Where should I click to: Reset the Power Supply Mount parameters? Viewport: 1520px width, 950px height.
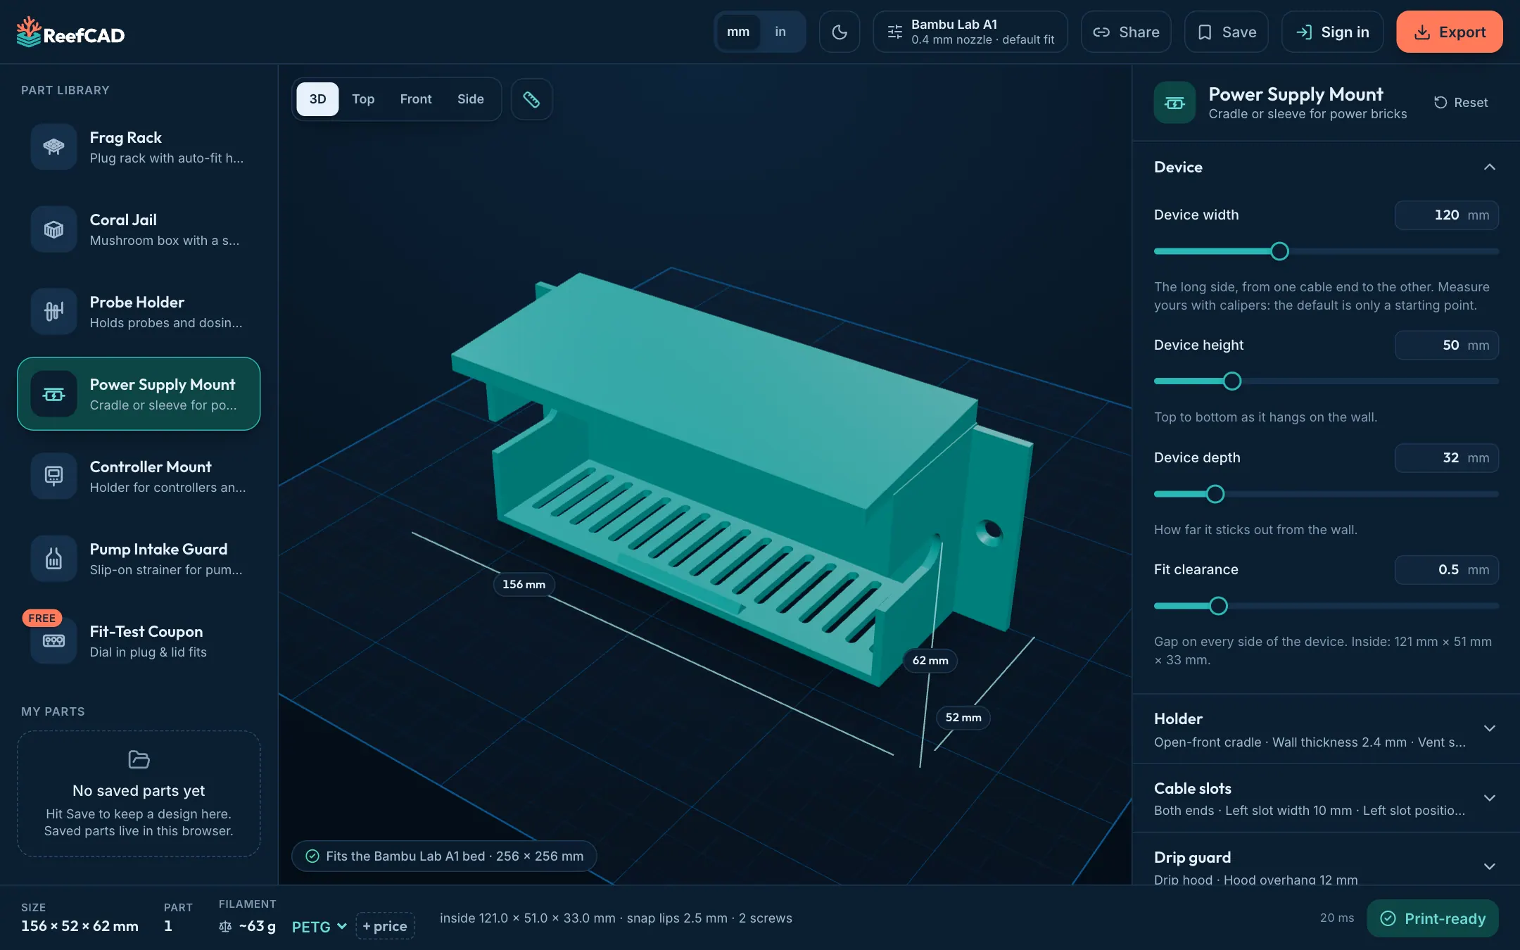[x=1461, y=103]
